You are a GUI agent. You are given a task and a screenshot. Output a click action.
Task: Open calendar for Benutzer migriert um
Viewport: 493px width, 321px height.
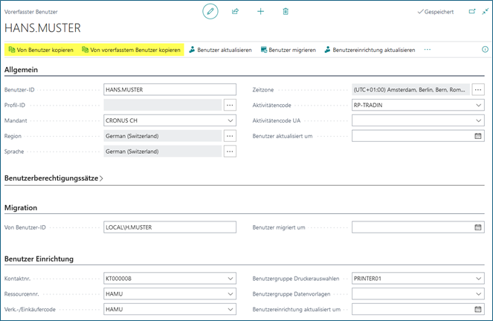478,227
